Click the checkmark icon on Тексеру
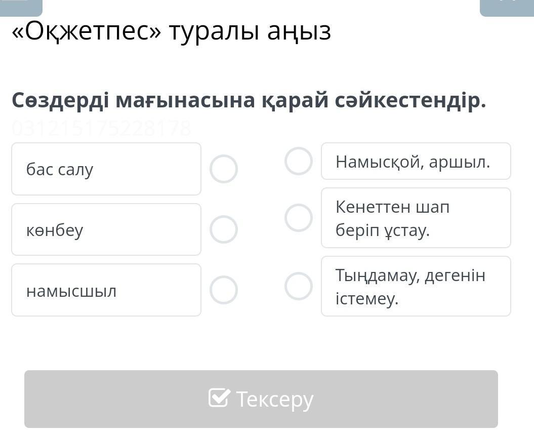The image size is (534, 431). coord(220,398)
